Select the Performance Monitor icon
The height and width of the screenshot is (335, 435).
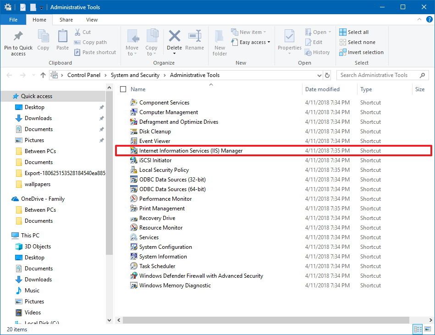[134, 198]
